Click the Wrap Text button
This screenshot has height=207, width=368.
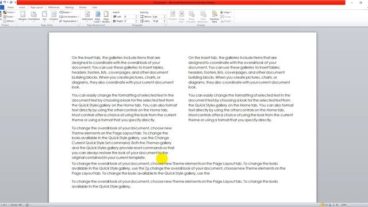pyautogui.click(x=182, y=17)
